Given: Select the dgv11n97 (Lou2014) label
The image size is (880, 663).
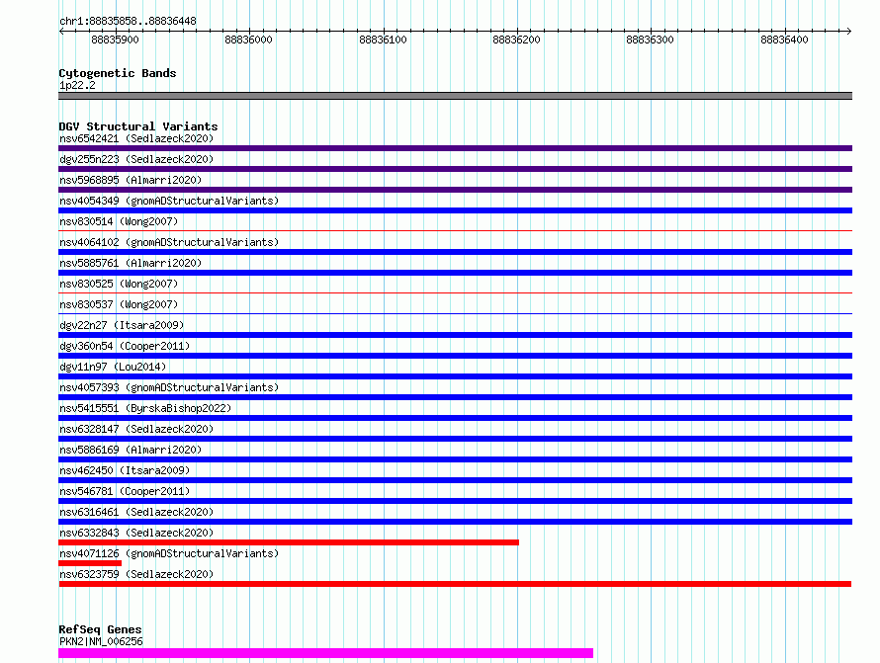Looking at the screenshot, I should point(113,367).
